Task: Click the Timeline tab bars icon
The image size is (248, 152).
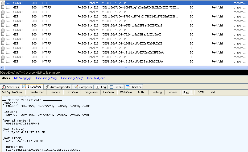Action: [x=128, y=87]
